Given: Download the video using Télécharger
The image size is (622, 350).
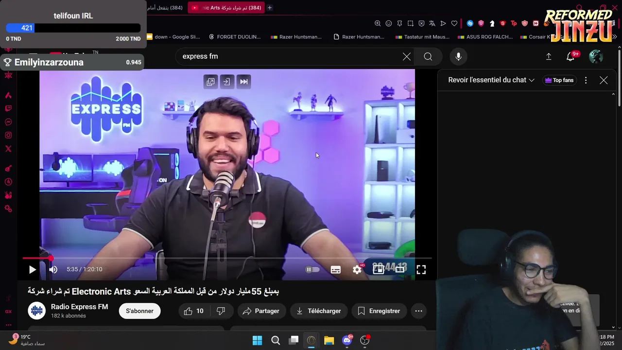Looking at the screenshot, I should pyautogui.click(x=319, y=311).
